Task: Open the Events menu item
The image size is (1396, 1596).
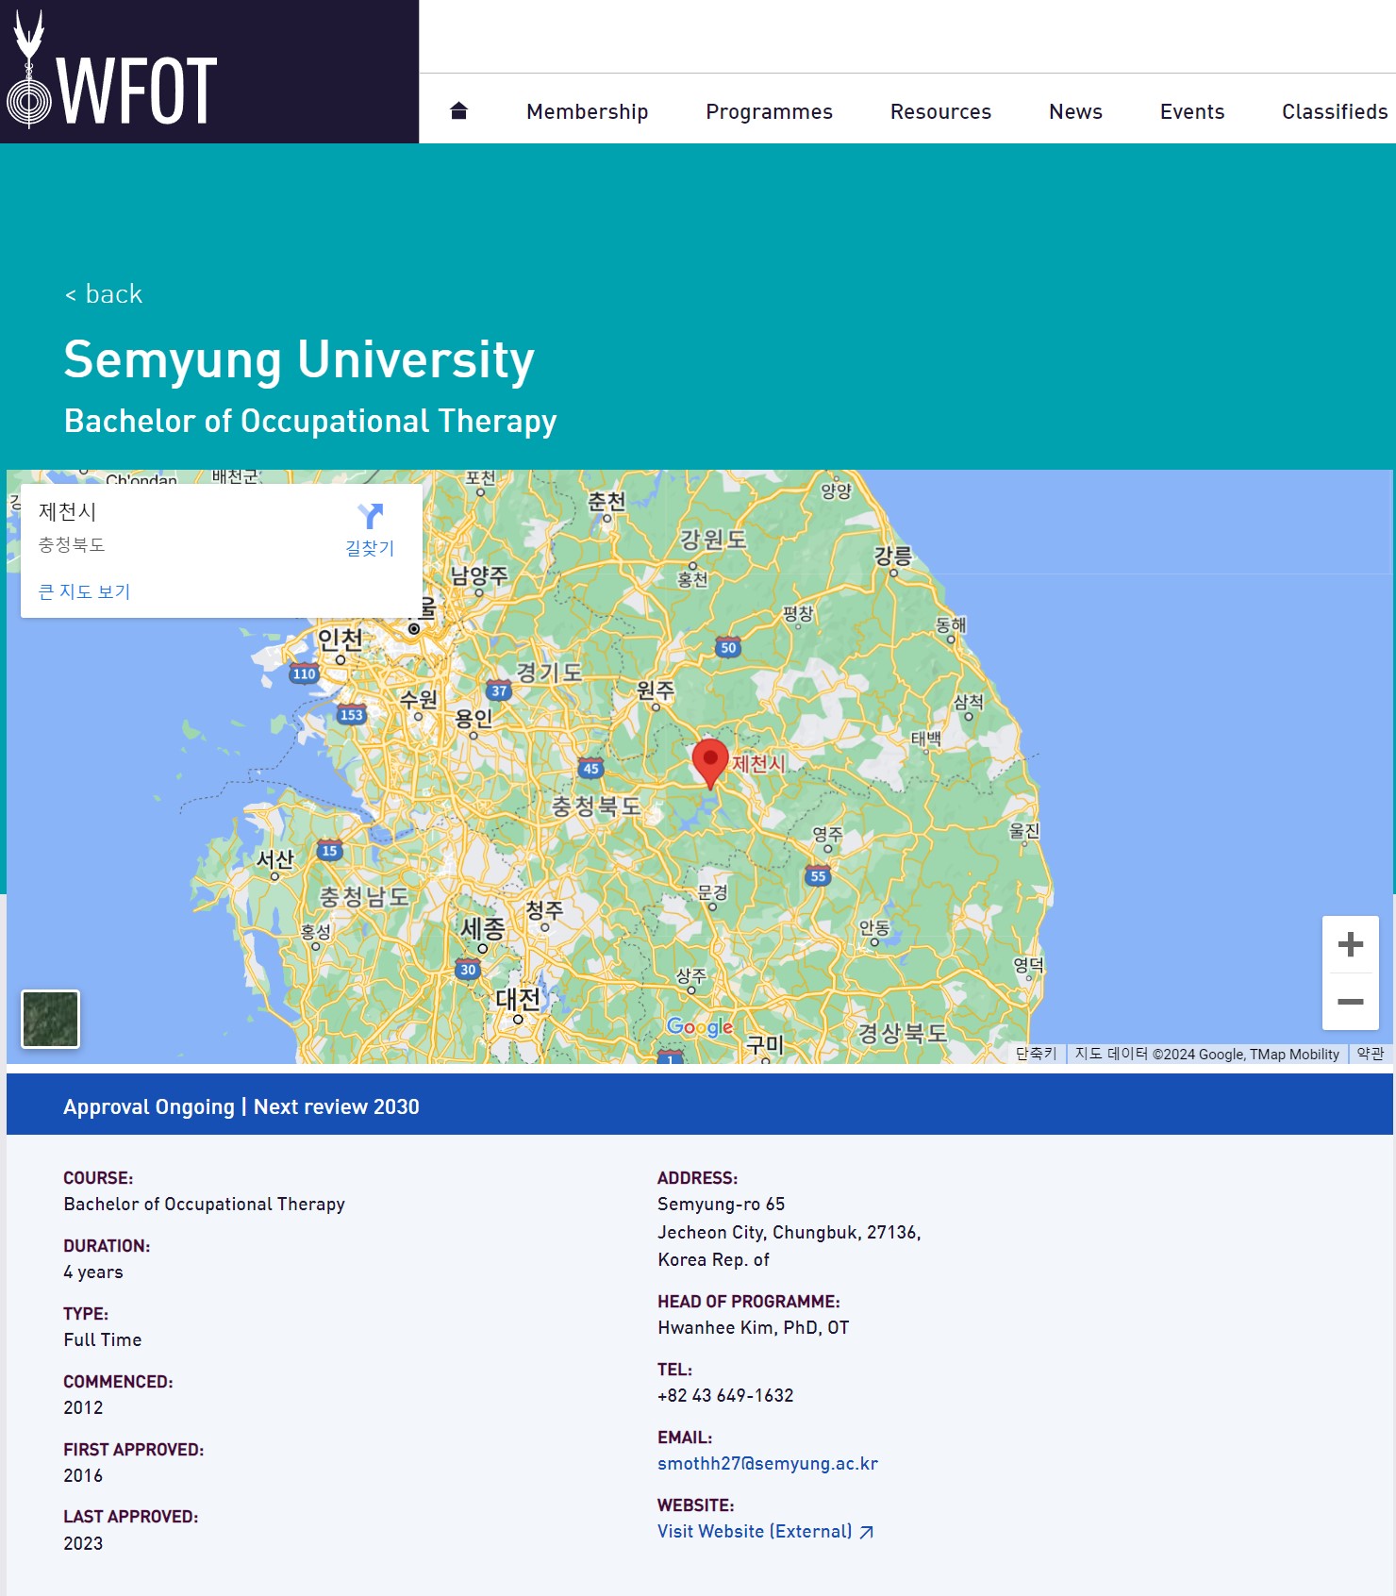Action: tap(1192, 111)
